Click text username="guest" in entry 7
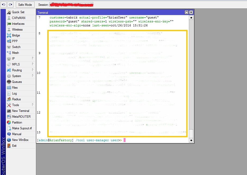This screenshot has width=247, height=175. [x=144, y=17]
